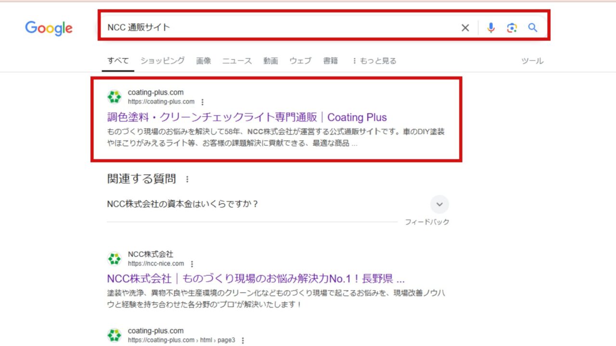
Task: Select the ウェブ tab
Action: (300, 61)
